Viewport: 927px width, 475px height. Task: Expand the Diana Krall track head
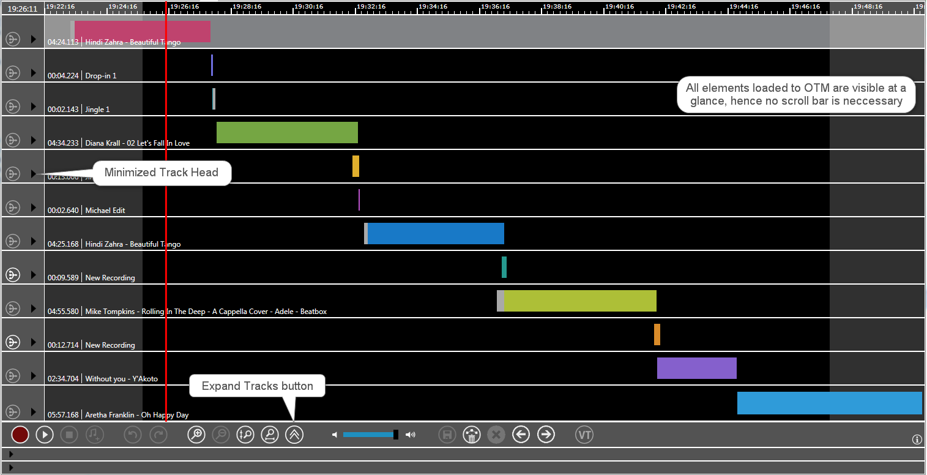click(34, 140)
